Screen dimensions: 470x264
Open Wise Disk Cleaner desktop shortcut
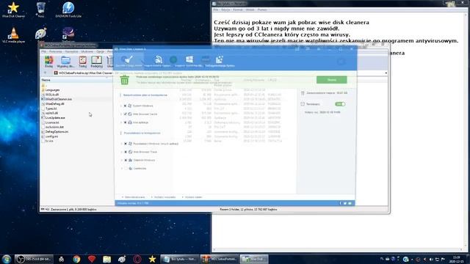pos(13,10)
